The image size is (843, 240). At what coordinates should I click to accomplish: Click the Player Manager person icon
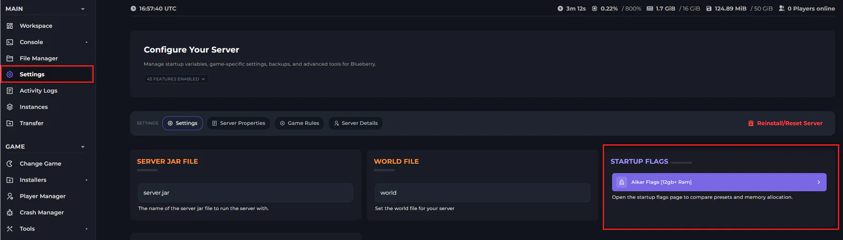click(9, 196)
